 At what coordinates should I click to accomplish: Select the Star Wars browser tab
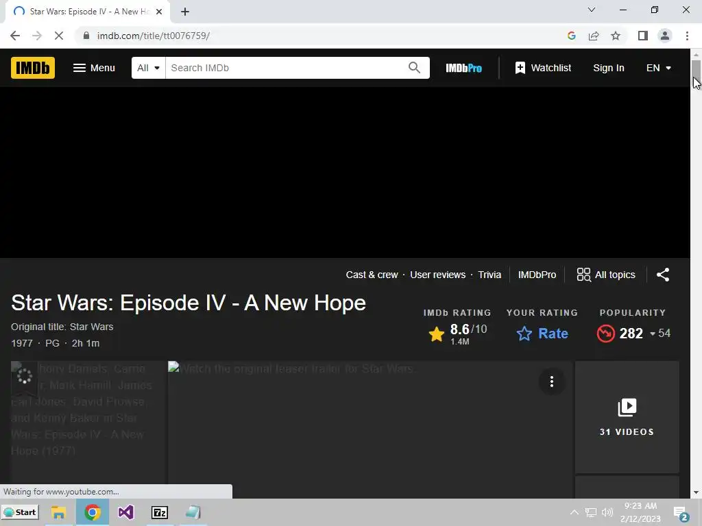(87, 12)
